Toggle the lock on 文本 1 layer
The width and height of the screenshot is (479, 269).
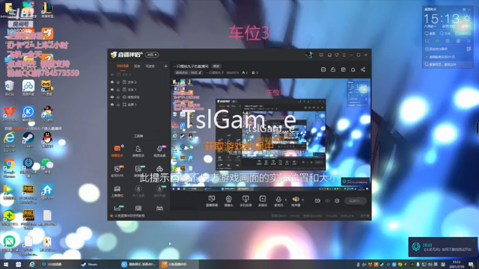click(x=118, y=90)
